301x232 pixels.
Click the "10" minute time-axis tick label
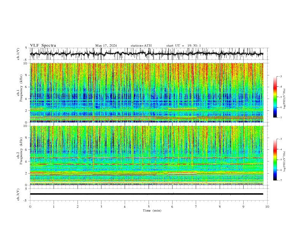(267, 207)
